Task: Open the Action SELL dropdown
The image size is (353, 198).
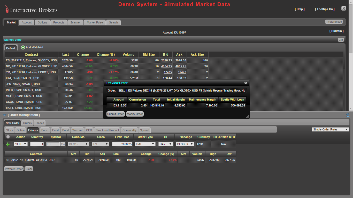Action: [x=21, y=144]
